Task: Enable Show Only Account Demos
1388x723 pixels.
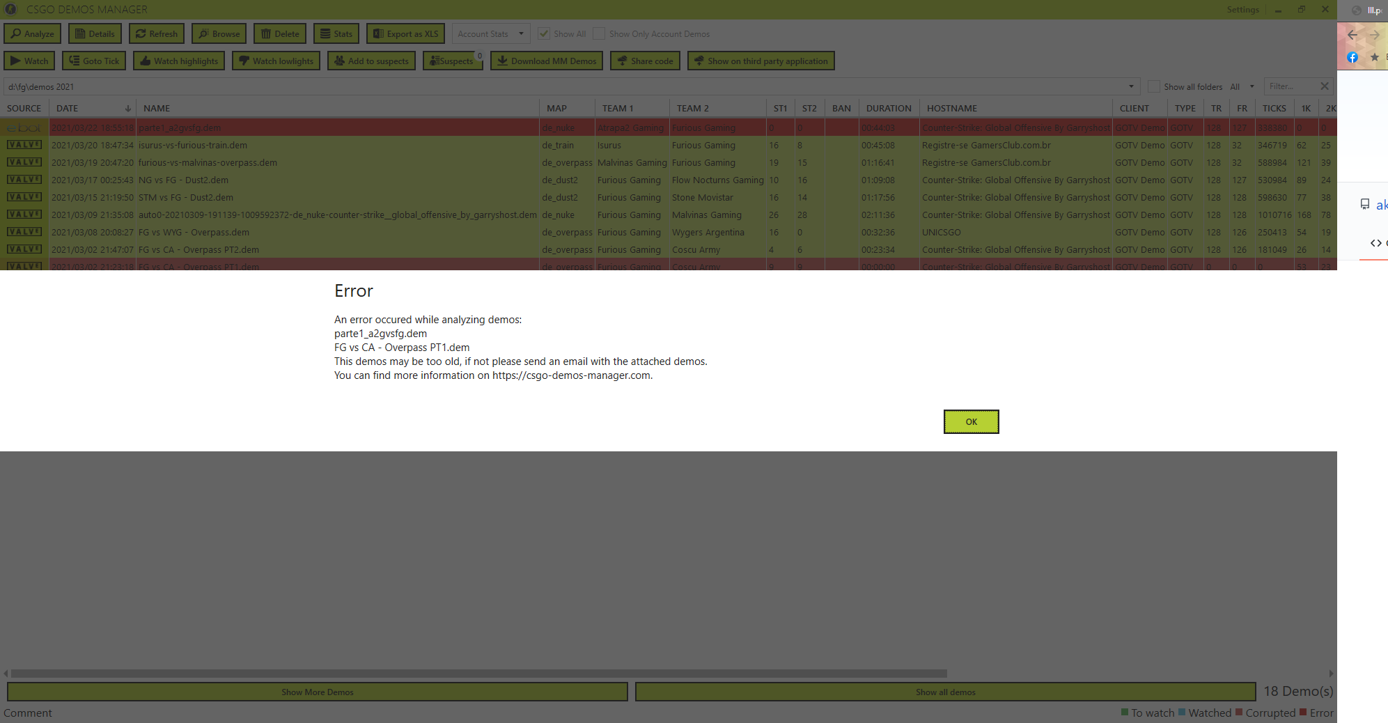Action: [x=599, y=33]
